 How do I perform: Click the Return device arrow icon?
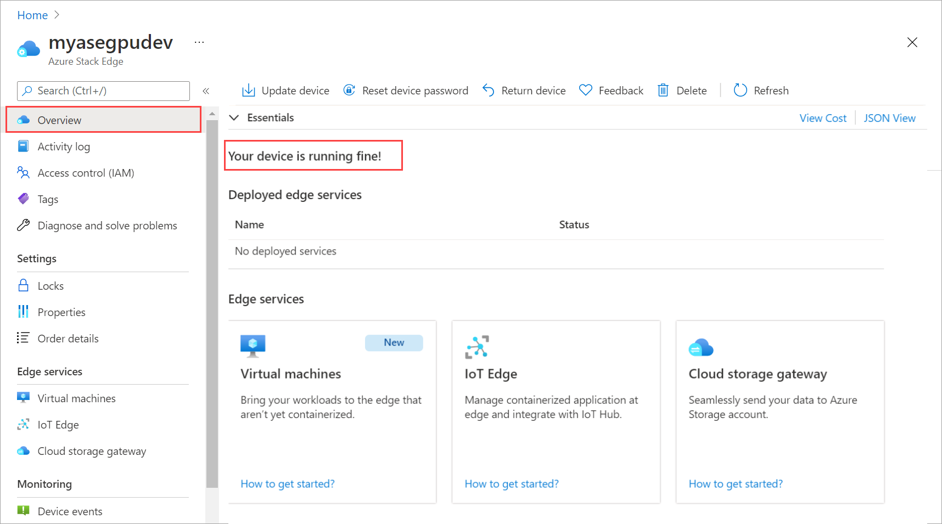pos(489,90)
